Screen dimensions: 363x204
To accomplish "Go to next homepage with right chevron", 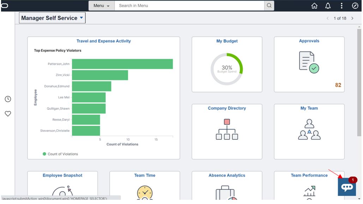I will pyautogui.click(x=352, y=18).
